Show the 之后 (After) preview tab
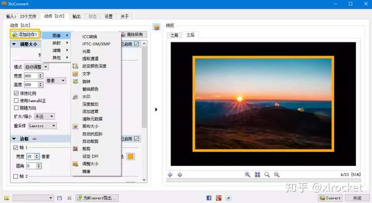The width and height of the screenshot is (372, 203). (x=190, y=35)
